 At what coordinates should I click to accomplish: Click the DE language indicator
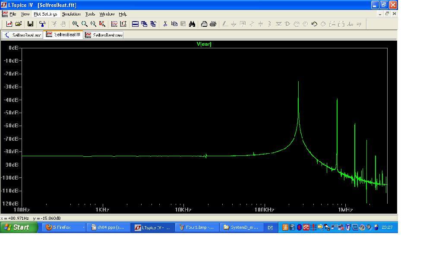click(x=270, y=228)
